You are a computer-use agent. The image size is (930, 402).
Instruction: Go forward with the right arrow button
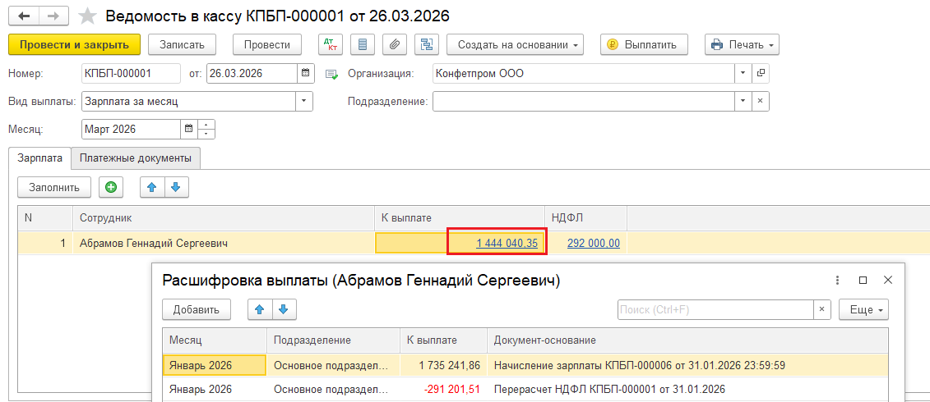(x=53, y=16)
